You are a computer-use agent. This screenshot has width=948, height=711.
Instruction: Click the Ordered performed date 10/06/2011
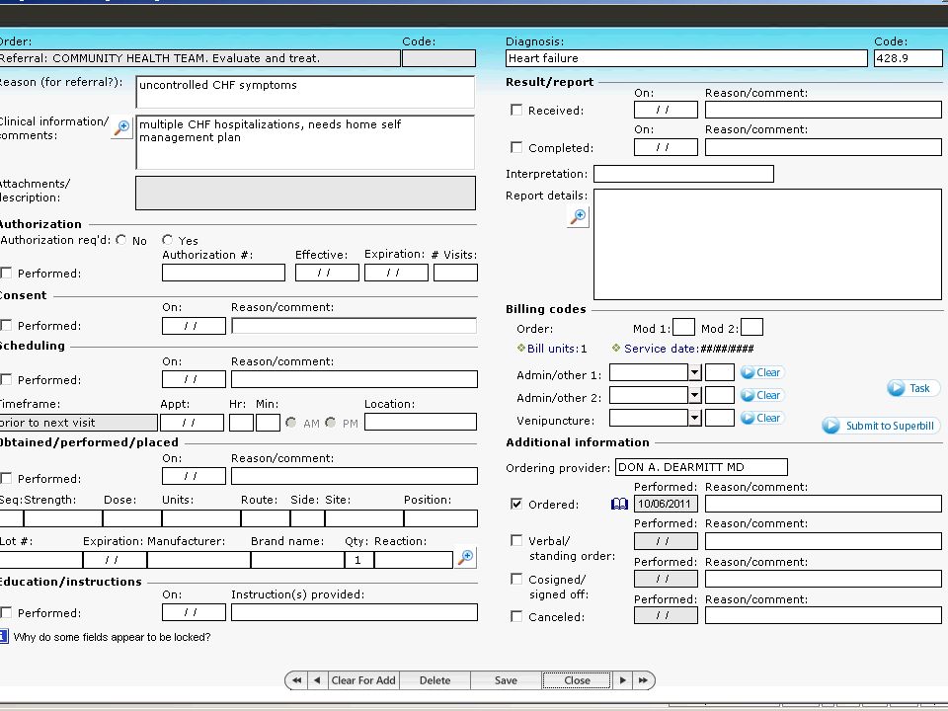pos(666,504)
